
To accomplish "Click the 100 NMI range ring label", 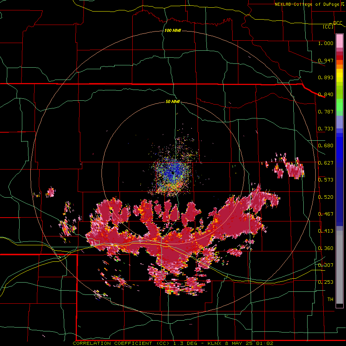I will point(173,30).
